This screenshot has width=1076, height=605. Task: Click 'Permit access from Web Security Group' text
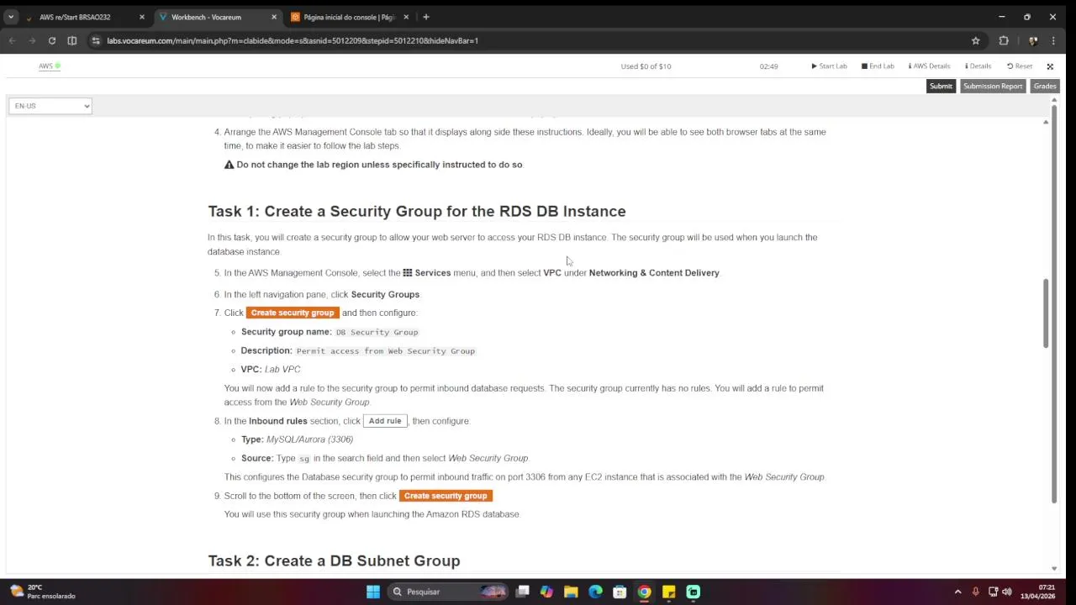[x=386, y=351]
